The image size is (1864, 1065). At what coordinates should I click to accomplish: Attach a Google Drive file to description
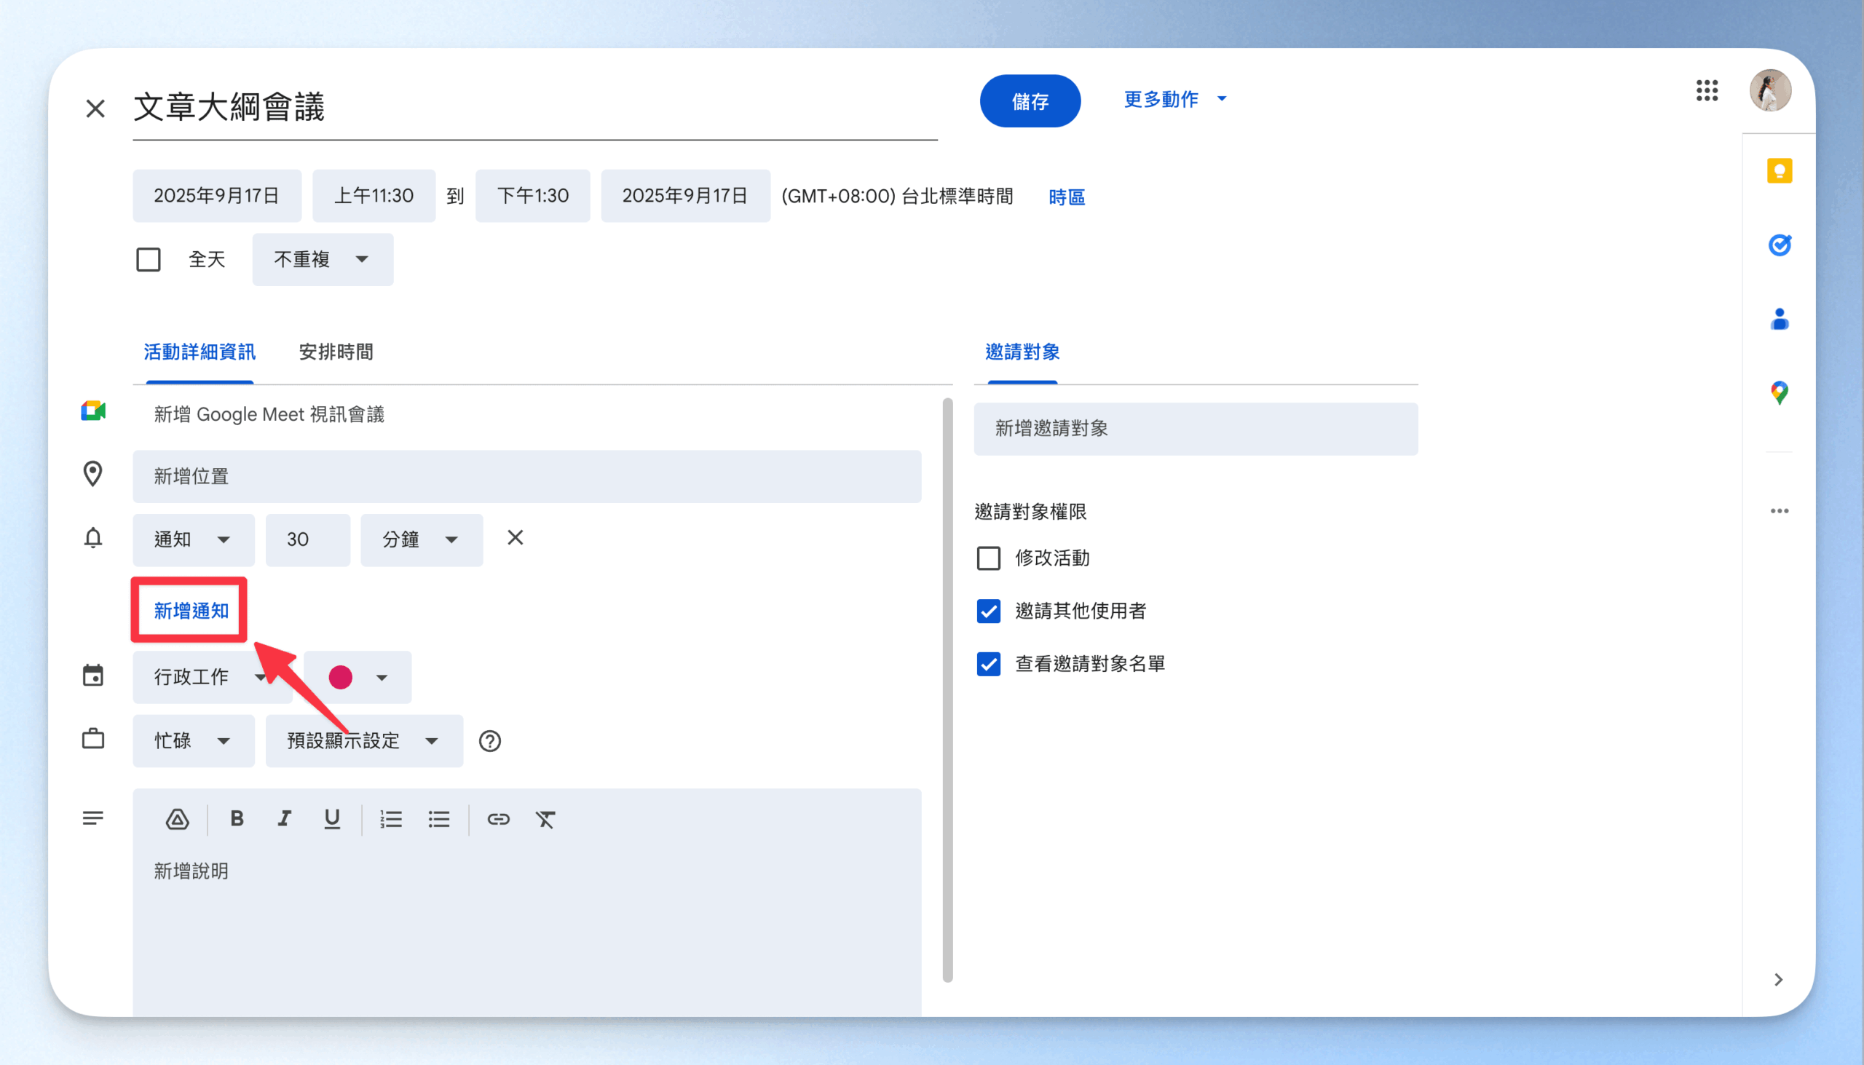(x=177, y=818)
